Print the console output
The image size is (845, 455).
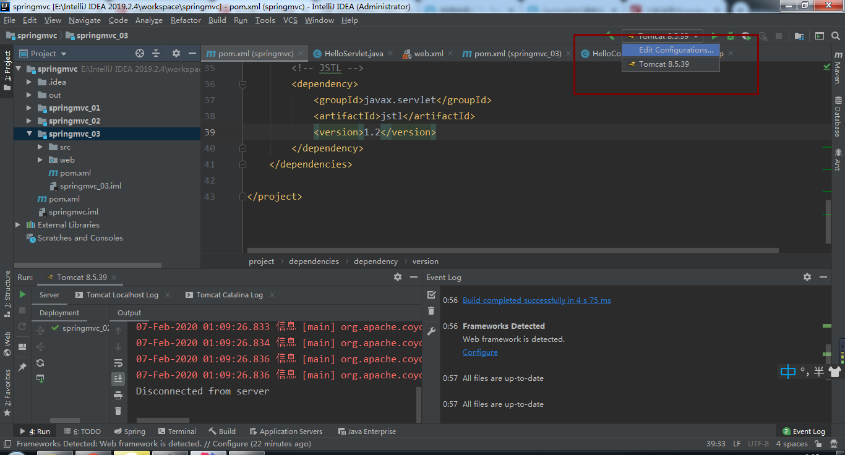coord(118,395)
